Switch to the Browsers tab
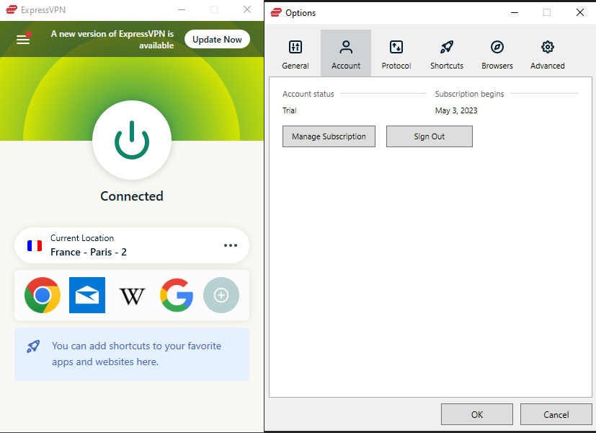 click(497, 53)
